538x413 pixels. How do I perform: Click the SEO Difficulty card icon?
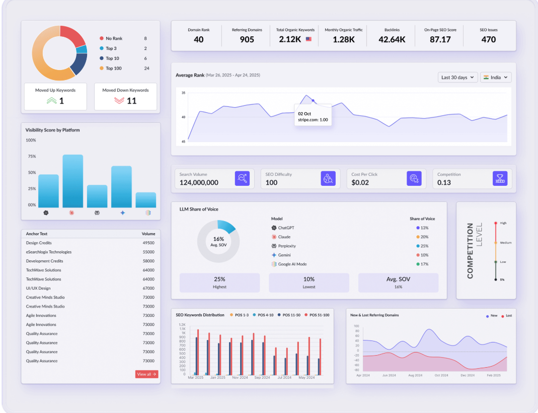click(x=328, y=179)
